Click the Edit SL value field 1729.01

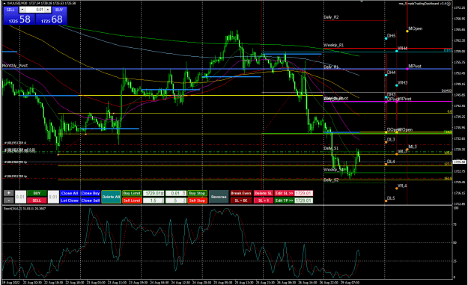[303, 193]
